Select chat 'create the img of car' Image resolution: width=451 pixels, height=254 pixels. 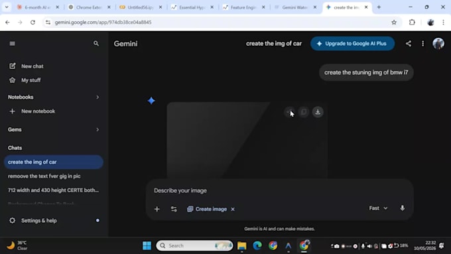point(54,162)
